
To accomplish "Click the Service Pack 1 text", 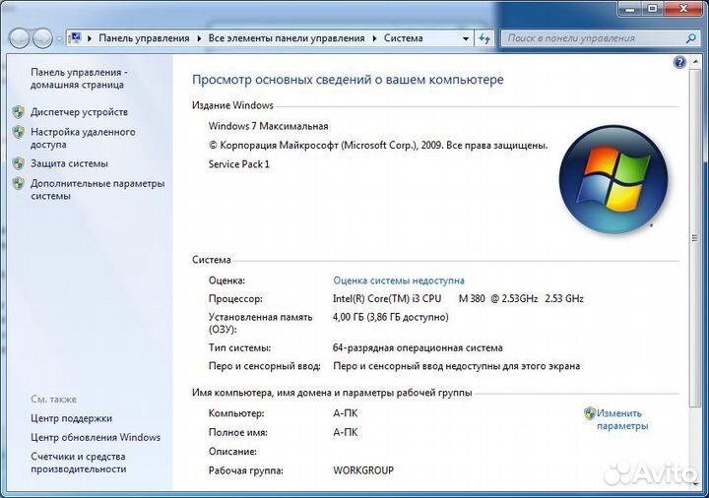I will (x=238, y=164).
